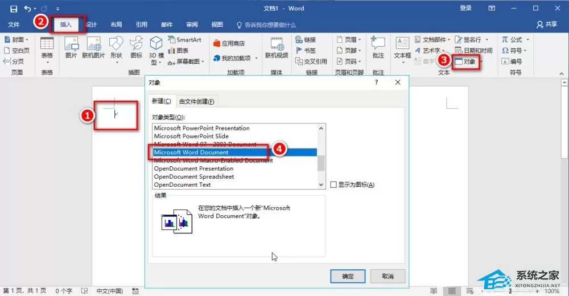Open the 页码 page number dropdown
The height and width of the screenshot is (296, 569).
coord(349,61)
